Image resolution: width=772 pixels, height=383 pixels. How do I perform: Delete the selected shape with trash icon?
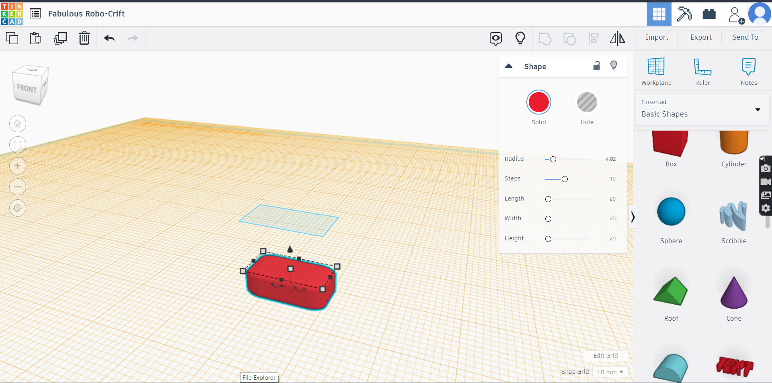tap(84, 38)
